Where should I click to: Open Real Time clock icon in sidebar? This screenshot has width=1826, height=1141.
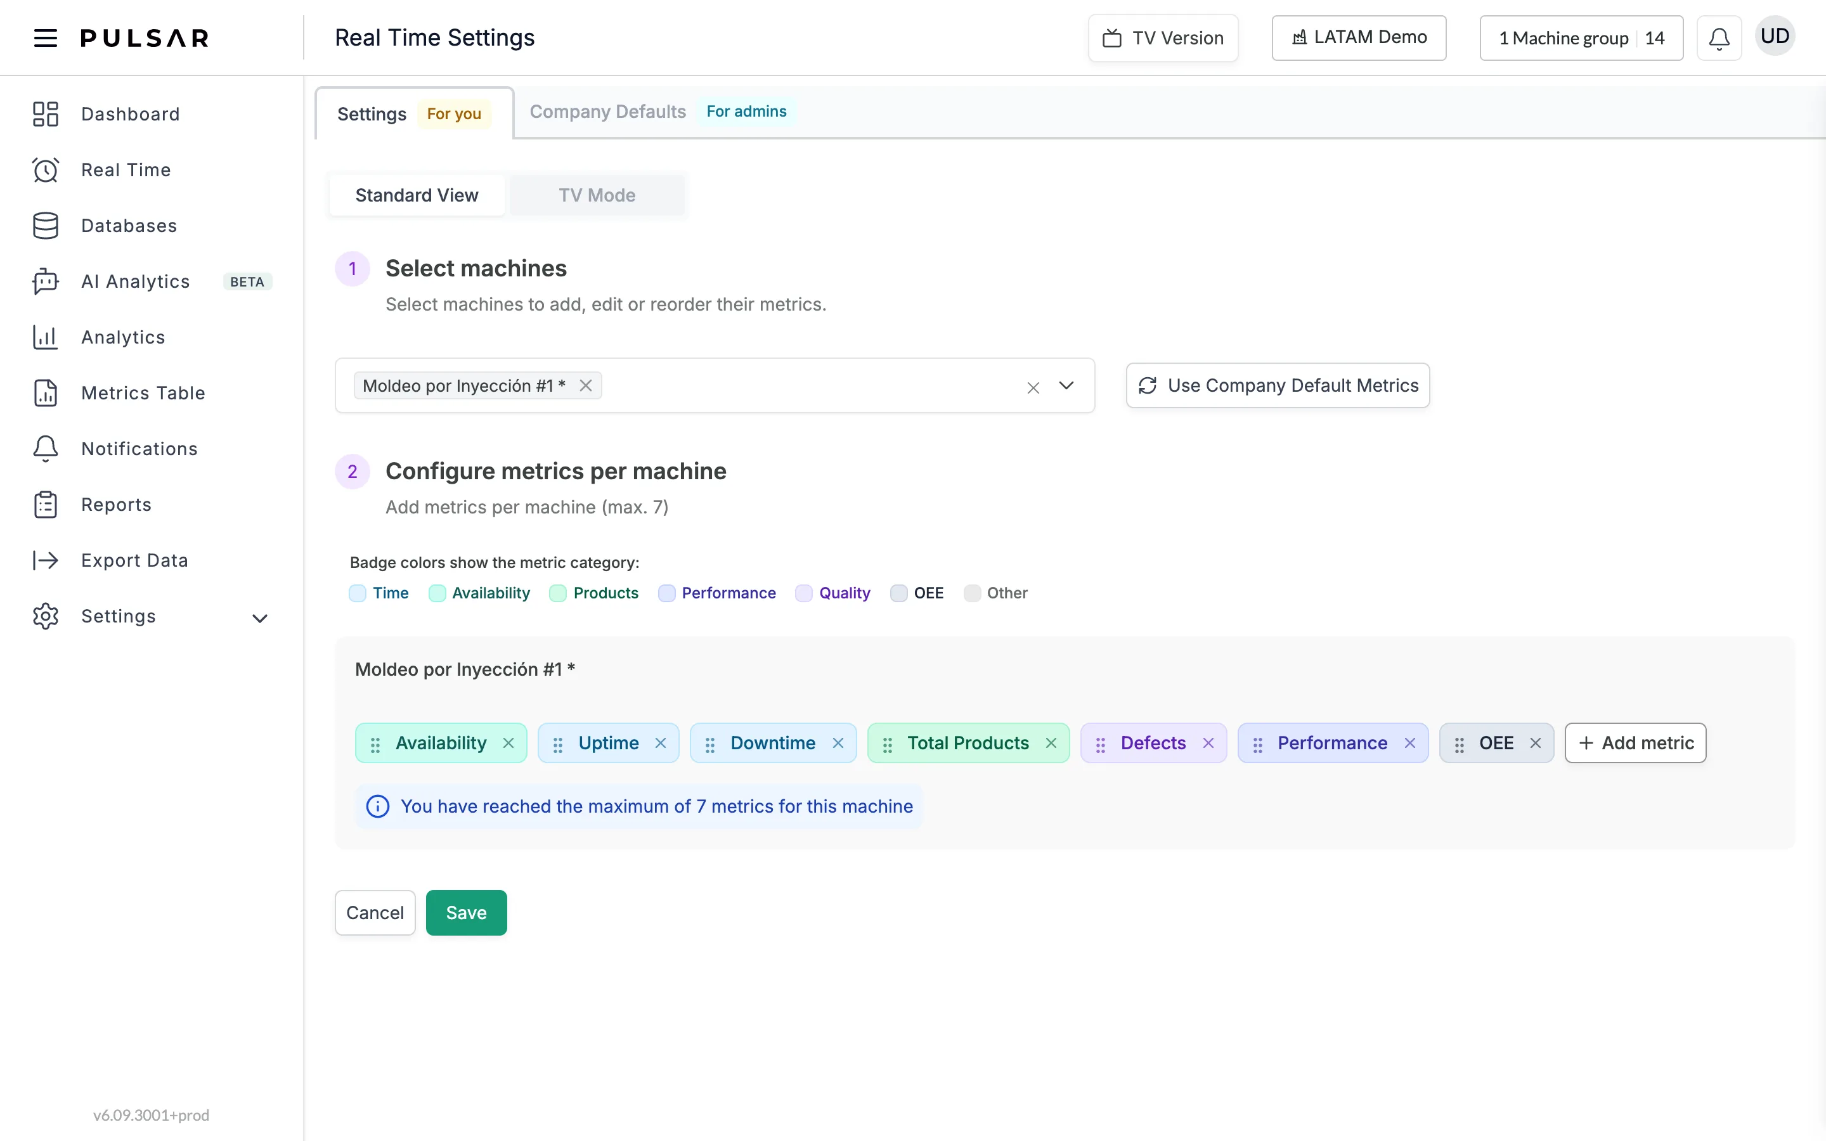(45, 170)
